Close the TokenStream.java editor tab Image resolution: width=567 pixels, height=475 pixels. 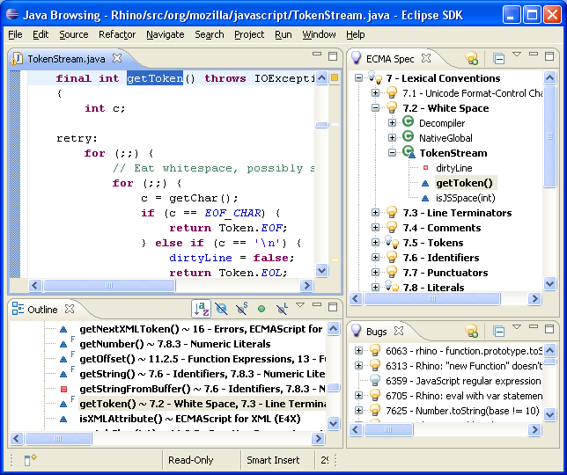coord(117,58)
